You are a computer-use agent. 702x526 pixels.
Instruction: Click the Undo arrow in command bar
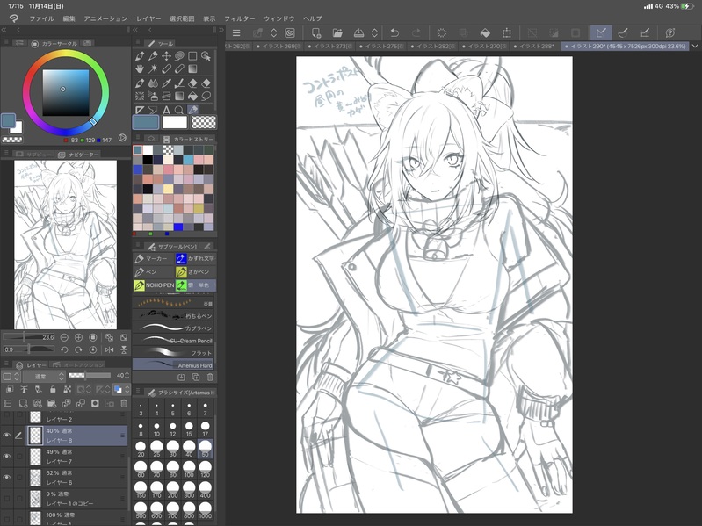pos(394,32)
